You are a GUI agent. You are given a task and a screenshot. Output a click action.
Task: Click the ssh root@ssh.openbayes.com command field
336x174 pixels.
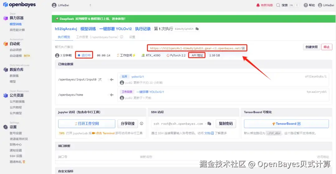point(182,123)
